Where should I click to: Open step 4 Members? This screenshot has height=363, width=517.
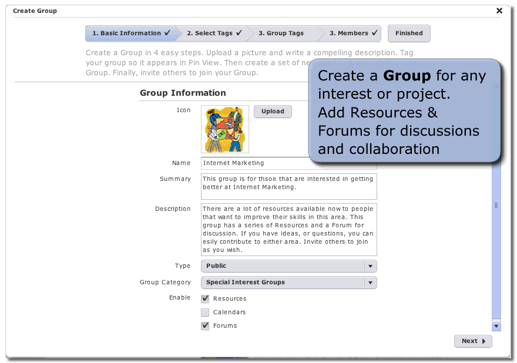354,33
